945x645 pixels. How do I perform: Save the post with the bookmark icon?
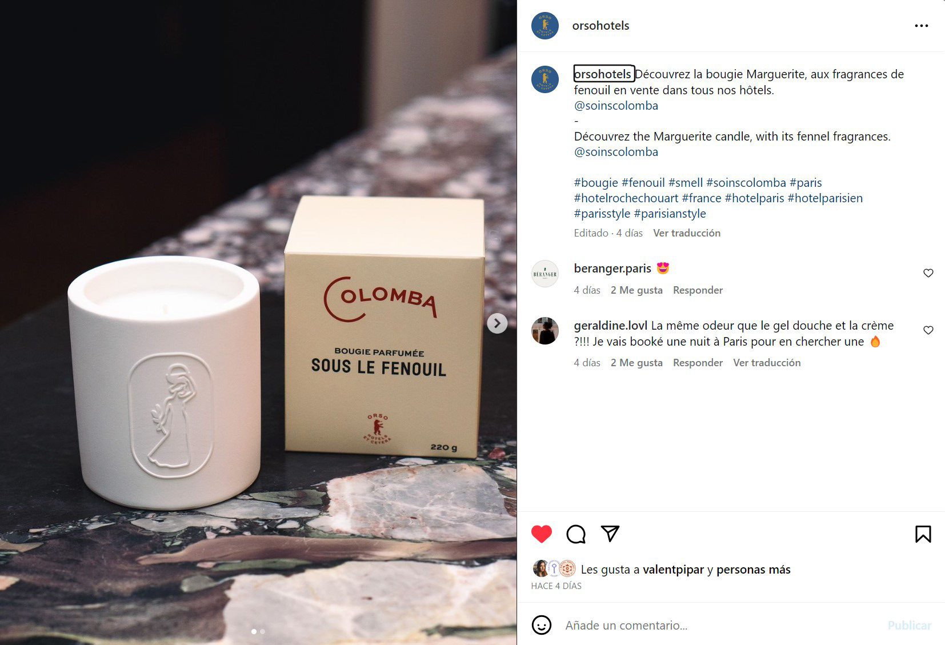click(x=923, y=534)
